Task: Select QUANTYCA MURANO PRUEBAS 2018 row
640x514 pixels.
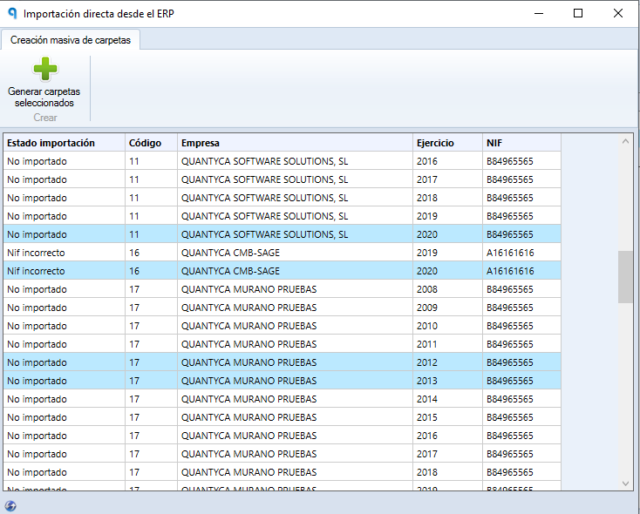Action: (282, 472)
